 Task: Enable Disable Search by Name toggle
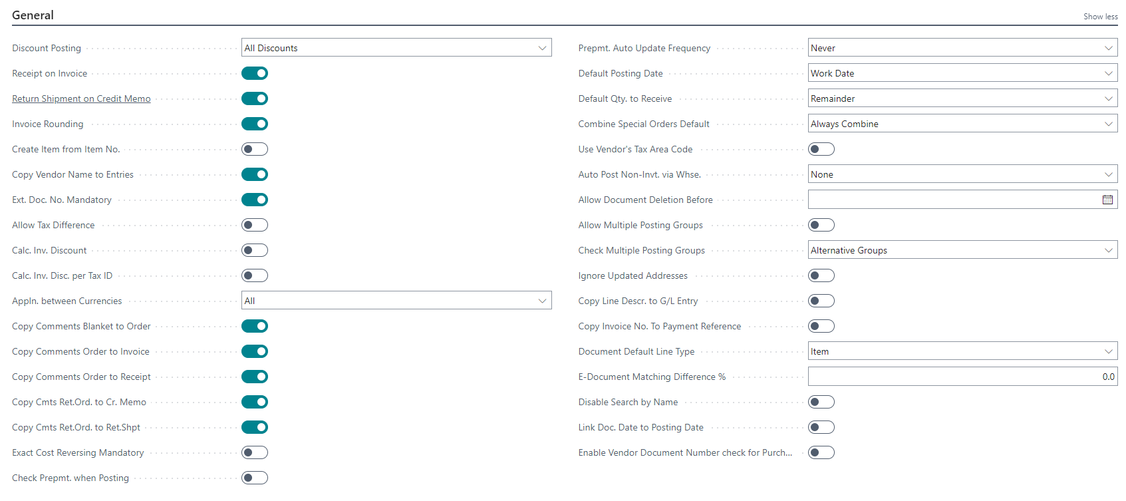coord(821,402)
